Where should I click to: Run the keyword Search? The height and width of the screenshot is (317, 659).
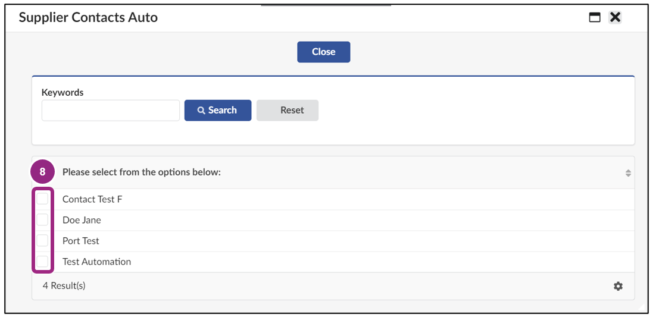[x=218, y=111]
